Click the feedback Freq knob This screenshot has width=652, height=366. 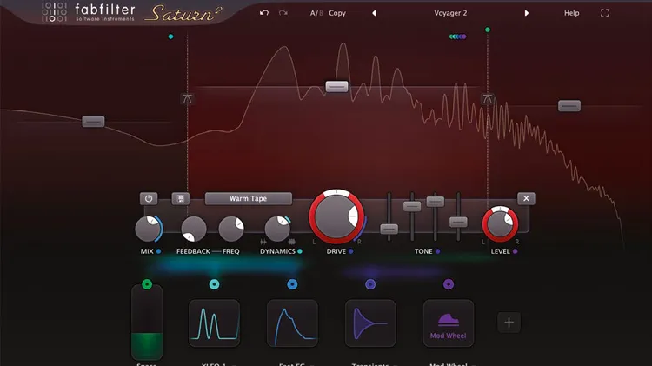click(231, 230)
